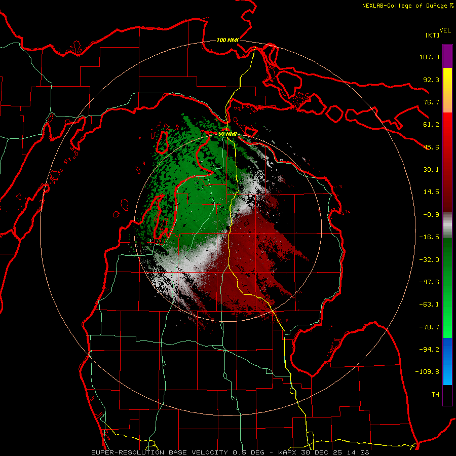456x456 pixels.
Task: Click the 76.7 value on velocity scale
Action: [x=431, y=102]
